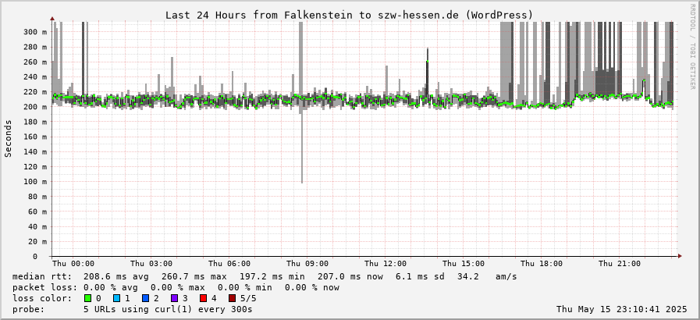The height and width of the screenshot is (320, 700).
Task: Click the 'packet loss:' label
Action: [x=45, y=287]
